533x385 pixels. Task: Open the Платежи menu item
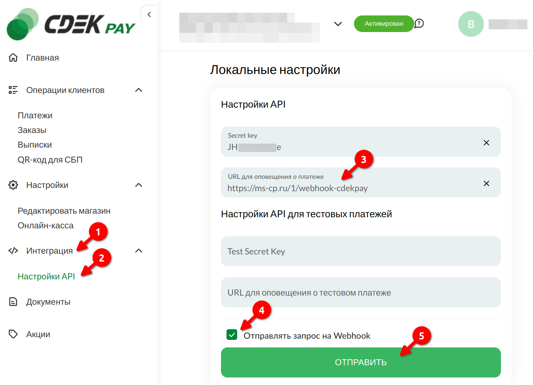pos(35,116)
